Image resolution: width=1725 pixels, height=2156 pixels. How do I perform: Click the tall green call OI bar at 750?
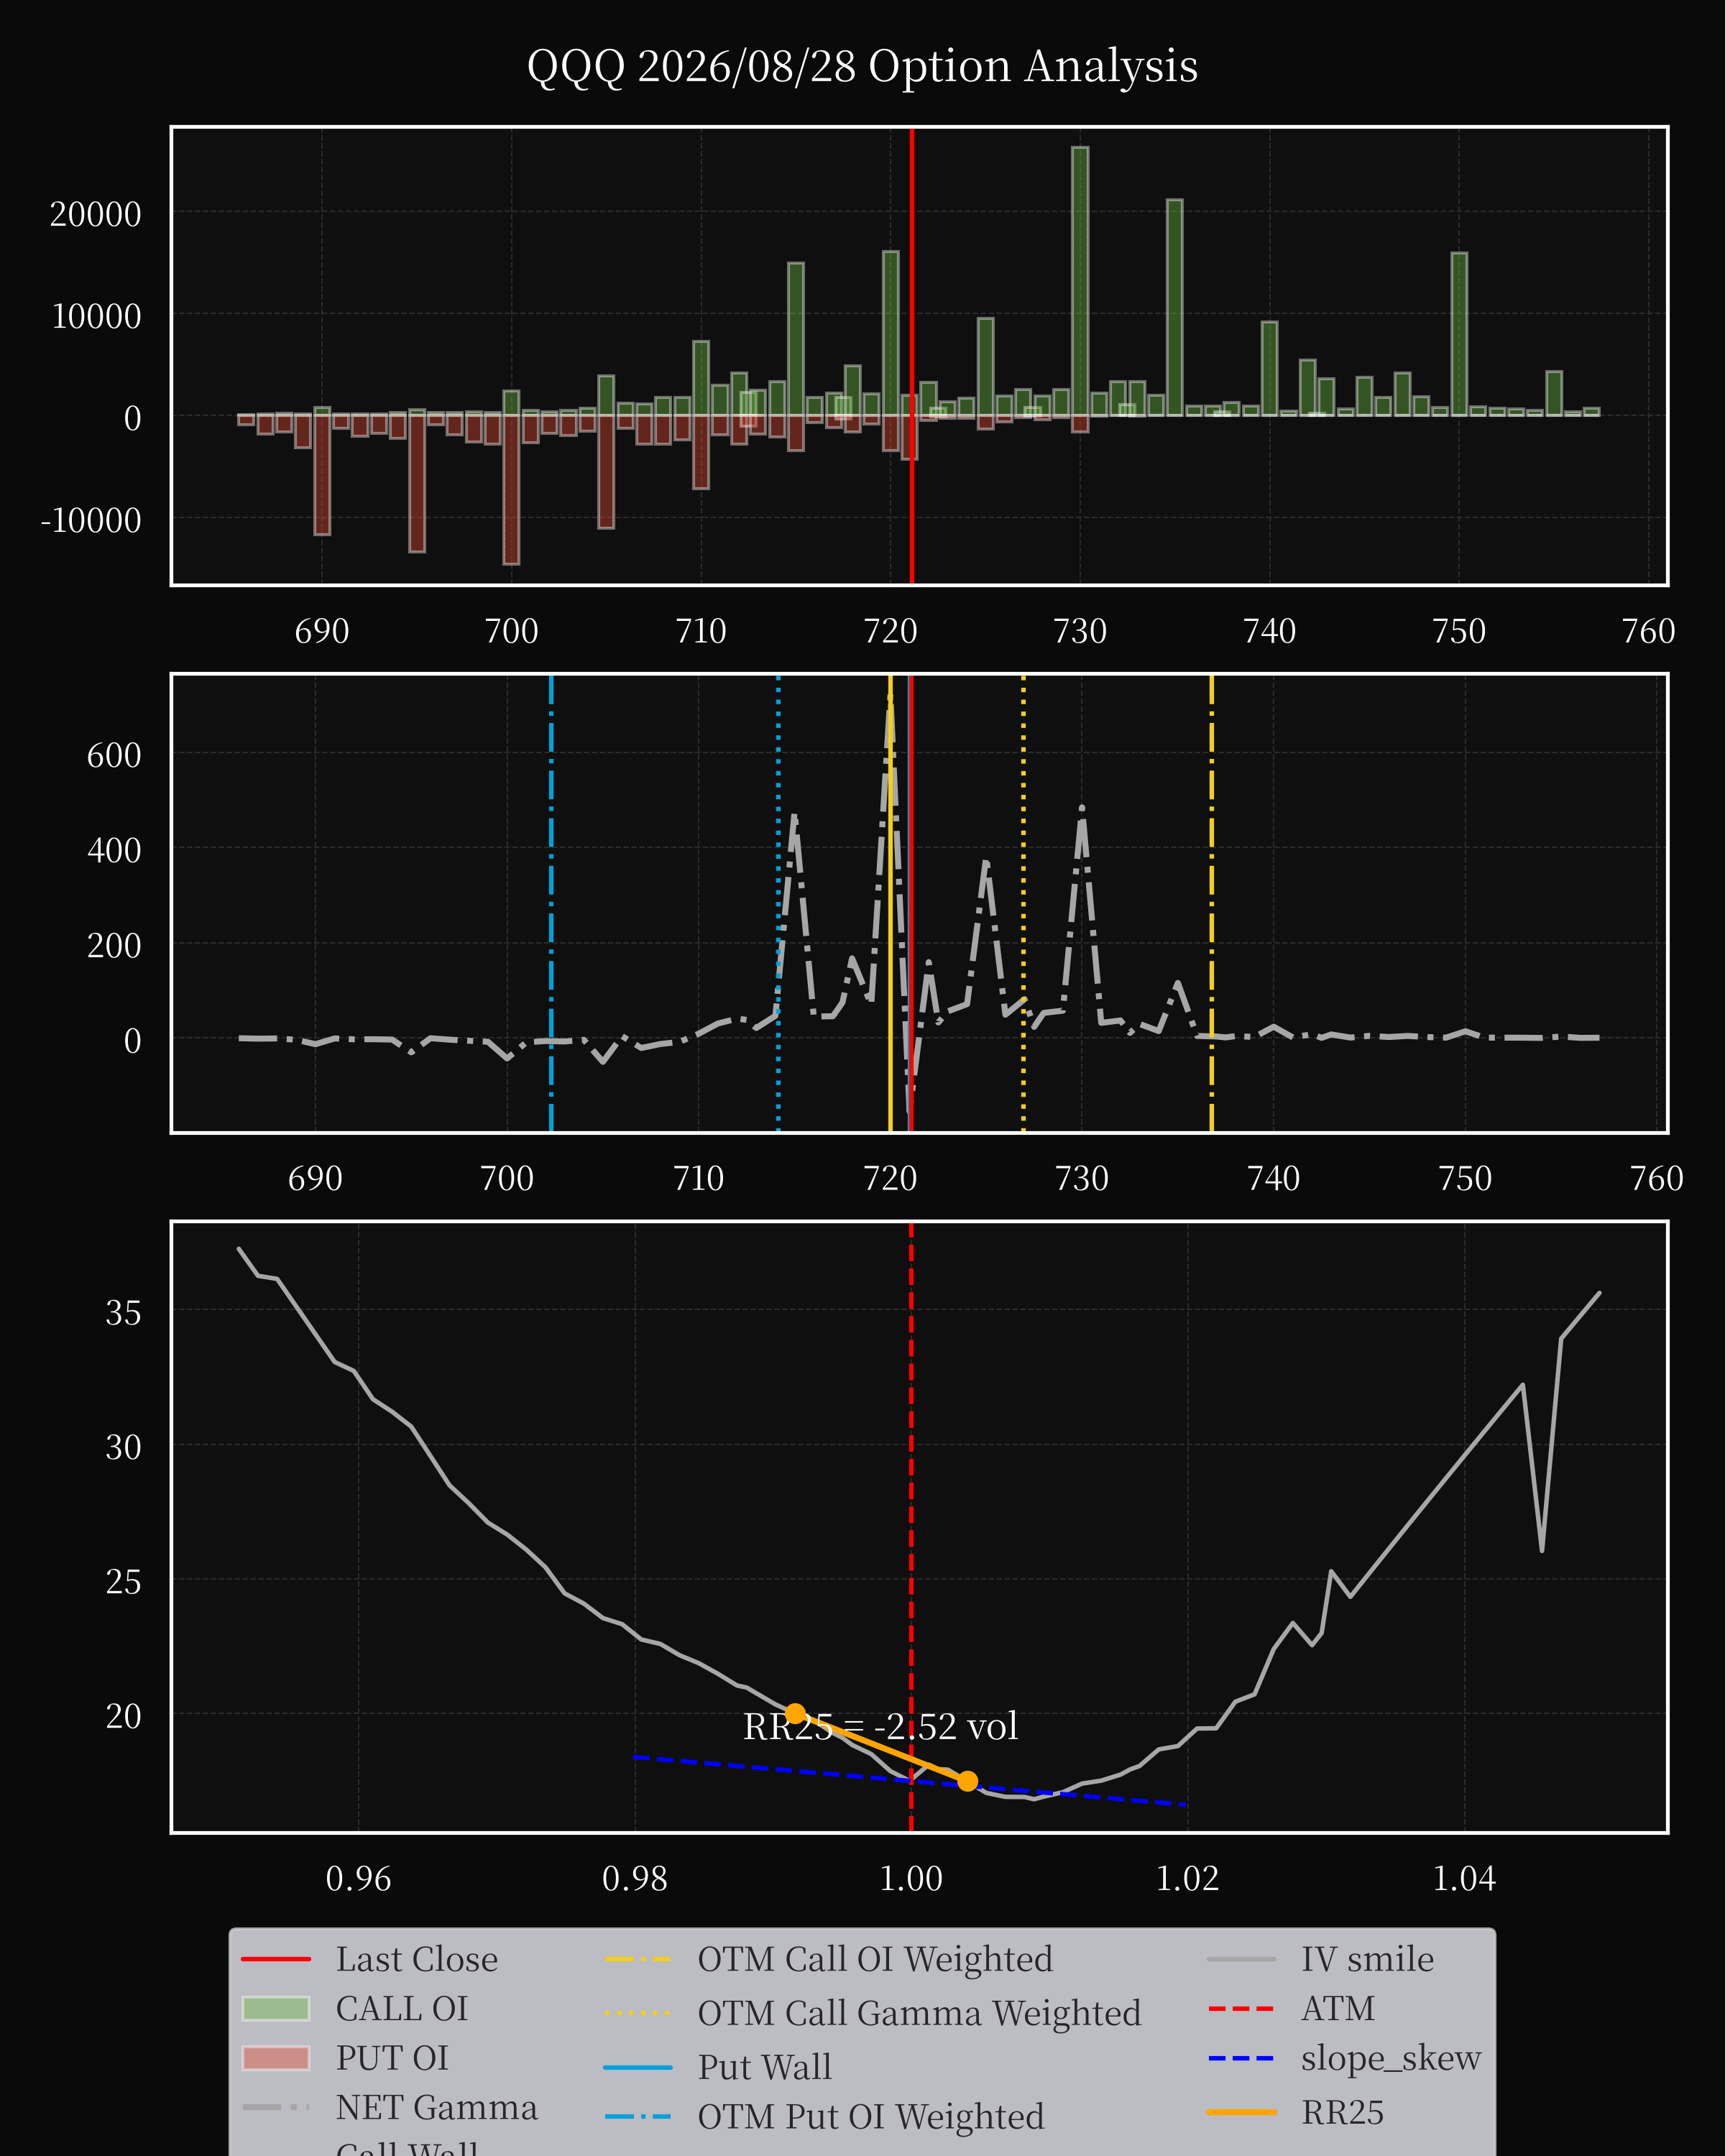1459,334
